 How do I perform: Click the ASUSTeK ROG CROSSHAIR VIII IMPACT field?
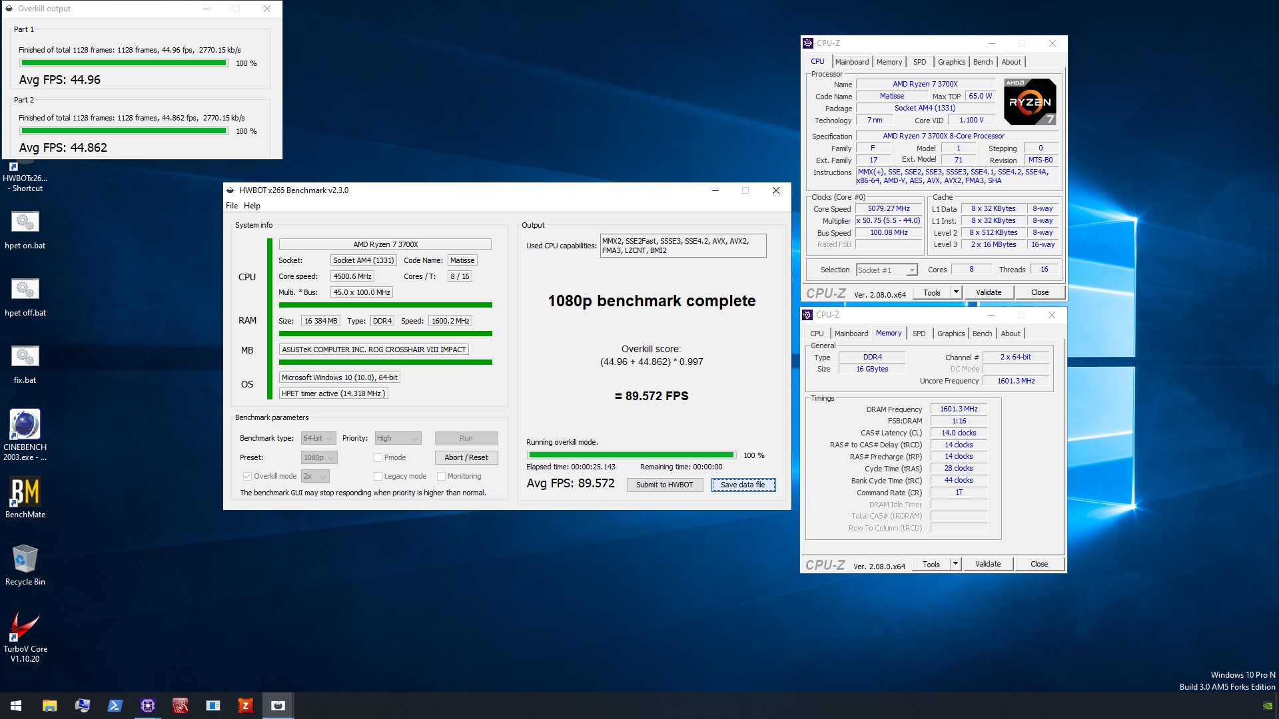(x=374, y=350)
